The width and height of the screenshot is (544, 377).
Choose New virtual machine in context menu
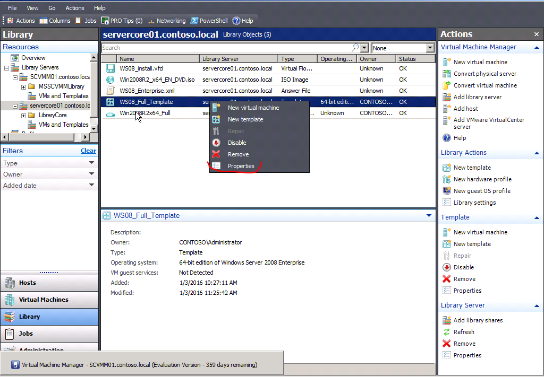click(x=259, y=108)
